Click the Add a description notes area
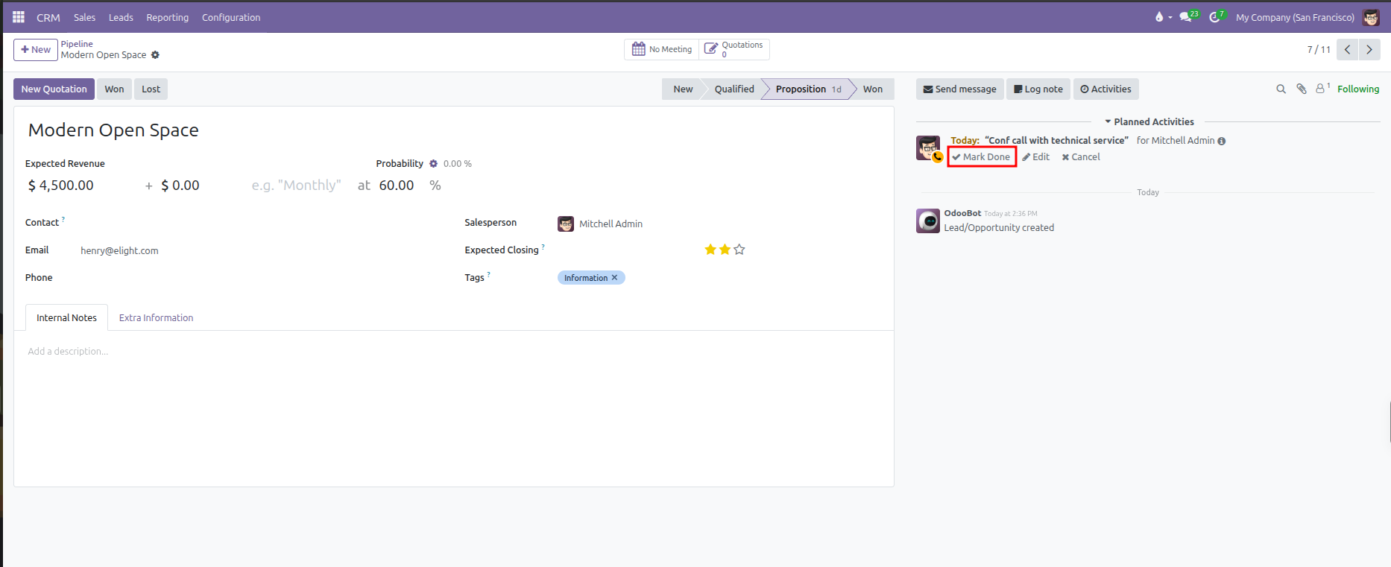The height and width of the screenshot is (567, 1391). point(453,352)
